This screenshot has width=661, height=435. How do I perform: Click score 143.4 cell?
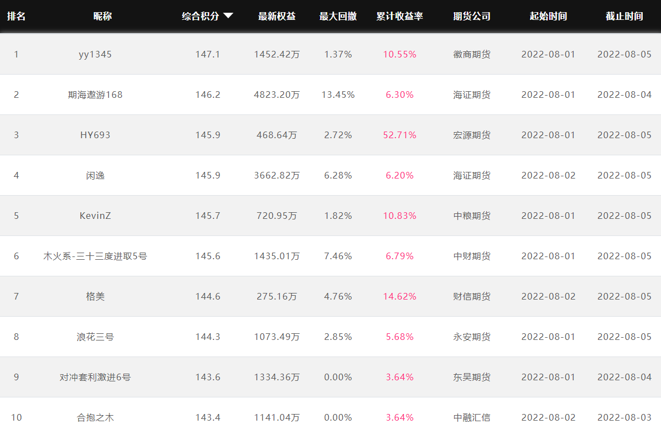(208, 417)
